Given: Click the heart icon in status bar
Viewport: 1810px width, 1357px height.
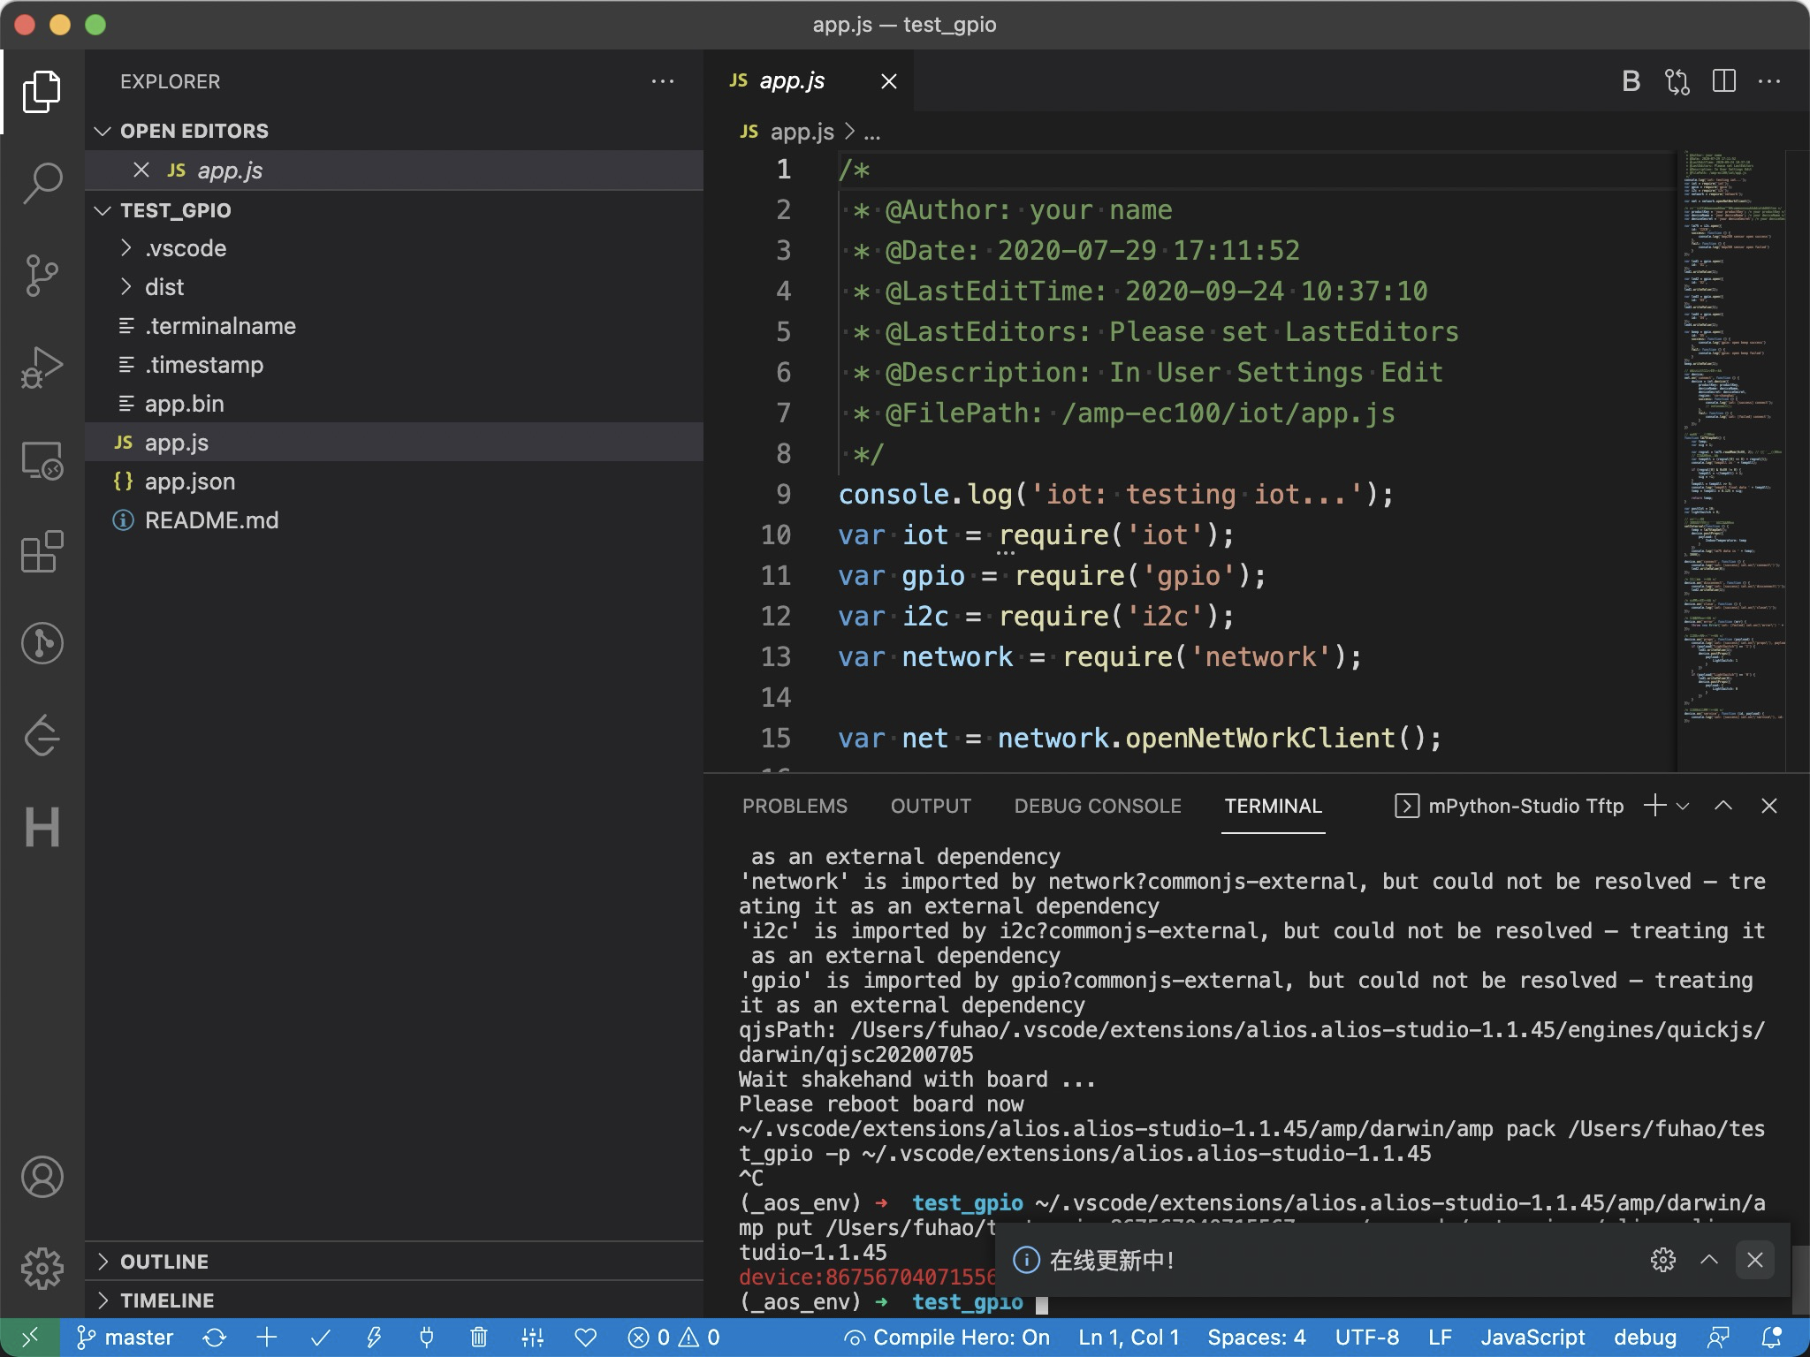Looking at the screenshot, I should click(586, 1338).
